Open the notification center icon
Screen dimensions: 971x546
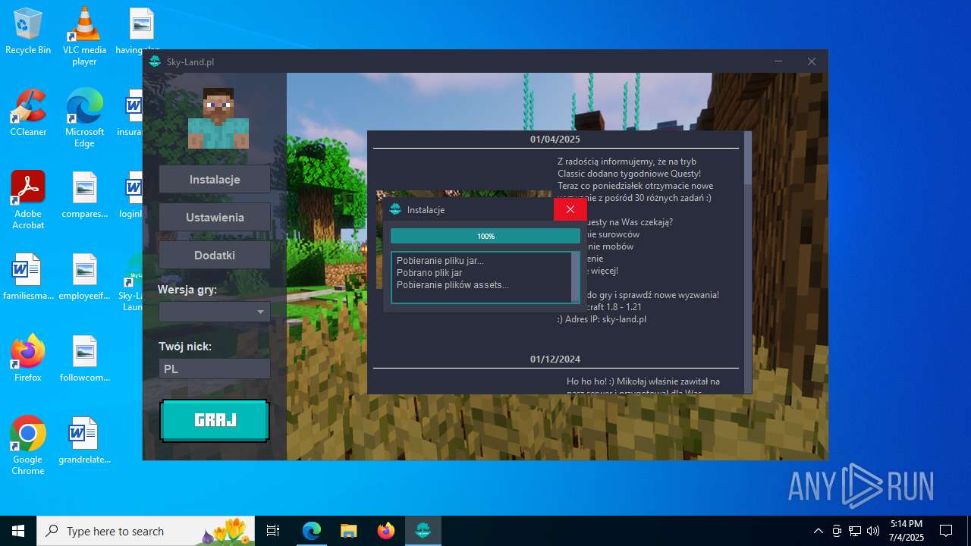coord(946,531)
